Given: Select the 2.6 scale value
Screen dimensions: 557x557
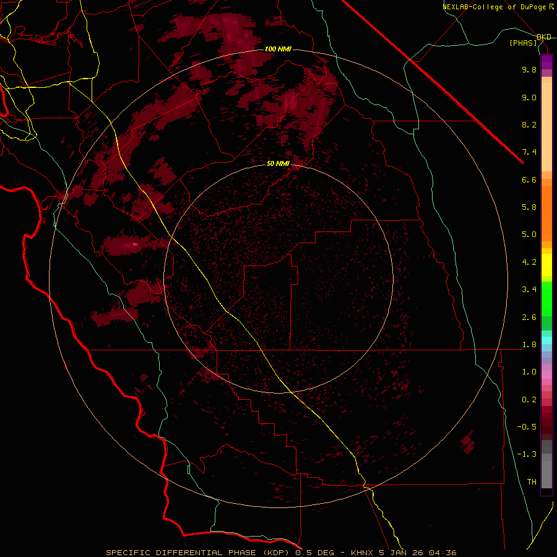Looking at the screenshot, I should point(529,317).
